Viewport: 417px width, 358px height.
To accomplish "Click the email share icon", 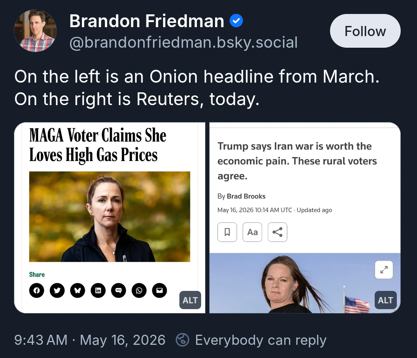I will pos(160,290).
